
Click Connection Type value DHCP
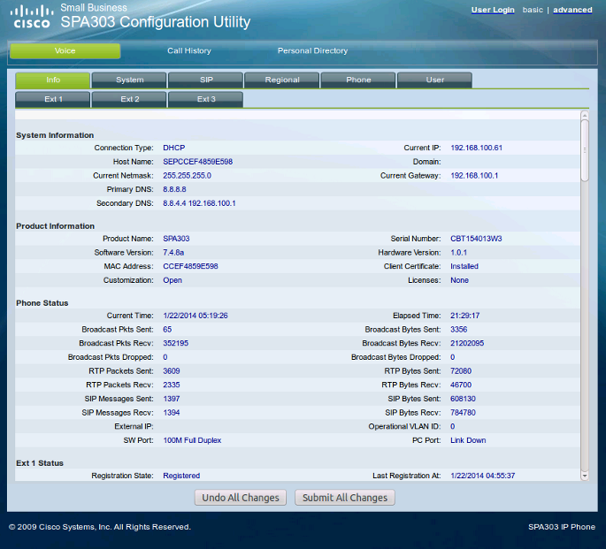coord(174,148)
